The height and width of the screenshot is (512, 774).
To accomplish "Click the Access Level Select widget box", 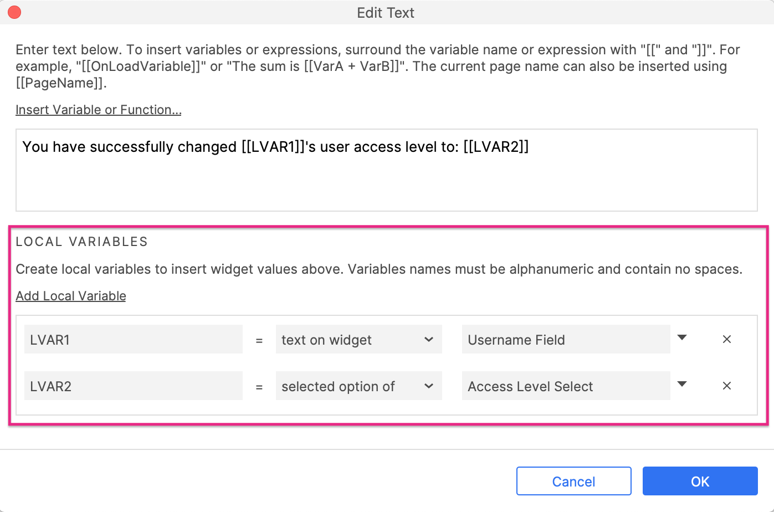I will tap(566, 386).
